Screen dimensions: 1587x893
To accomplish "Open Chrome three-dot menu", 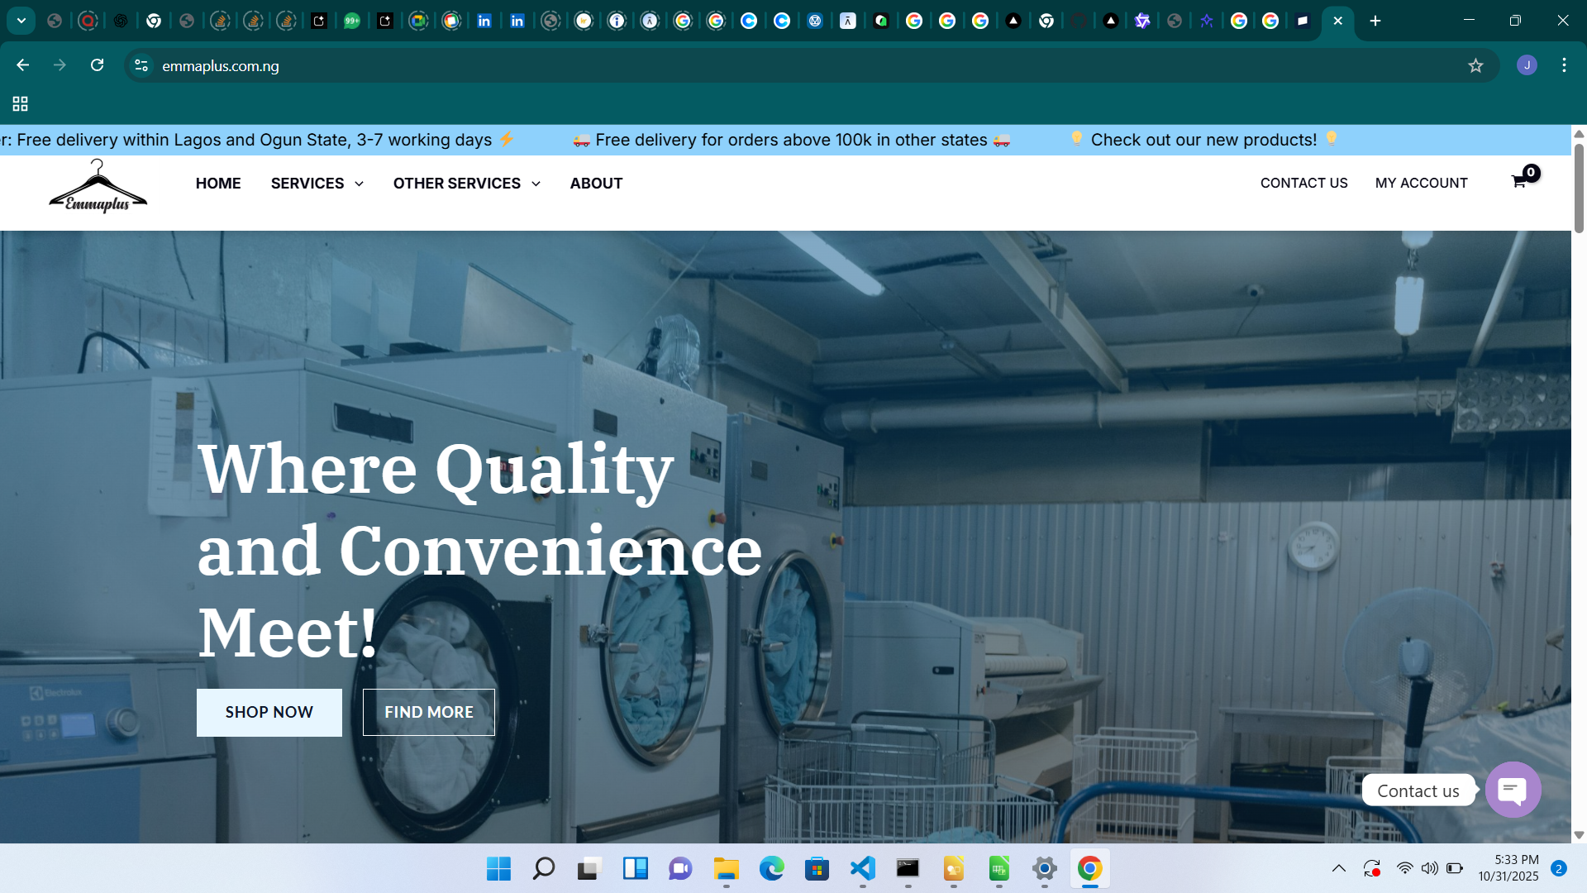I will coord(1564,65).
